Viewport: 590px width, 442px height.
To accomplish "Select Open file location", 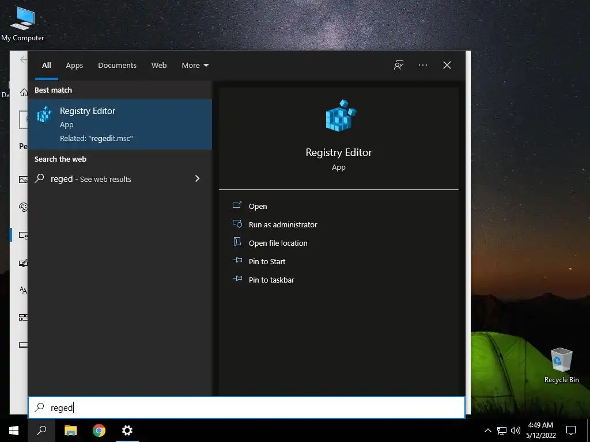I will pyautogui.click(x=278, y=243).
